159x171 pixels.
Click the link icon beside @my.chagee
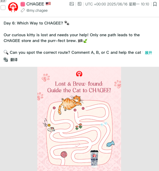[x=23, y=11]
